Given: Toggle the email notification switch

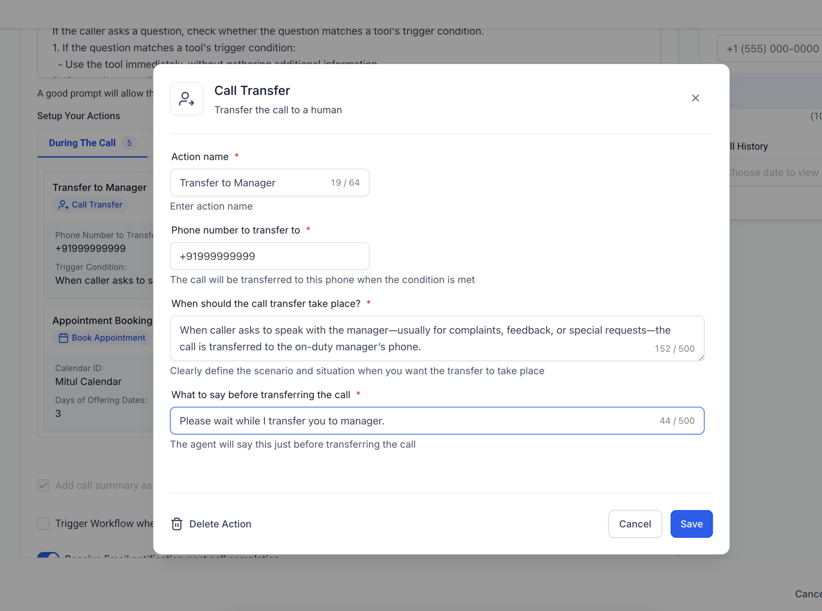Looking at the screenshot, I should point(48,555).
